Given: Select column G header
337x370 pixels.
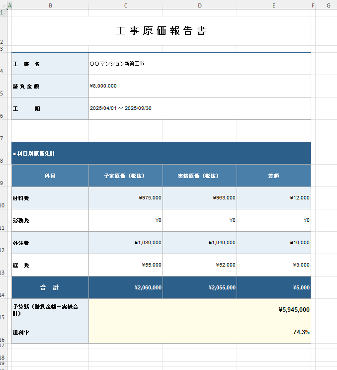Looking at the screenshot, I should click(x=329, y=5).
